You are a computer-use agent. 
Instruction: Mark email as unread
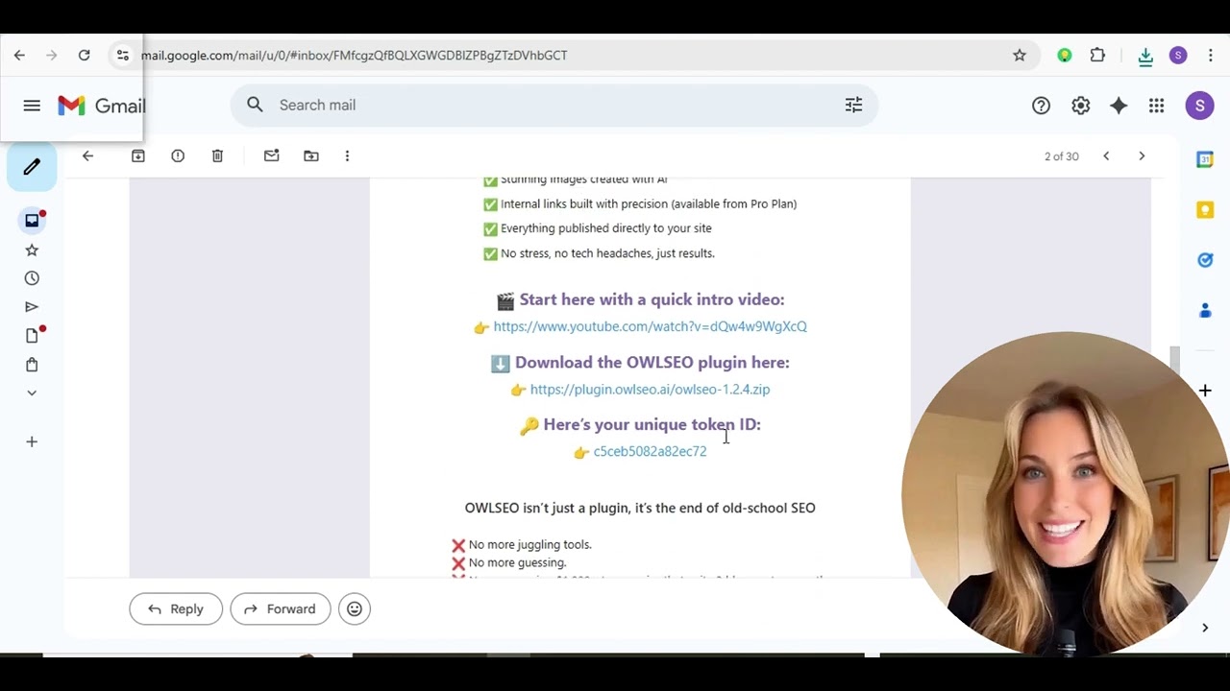[271, 155]
